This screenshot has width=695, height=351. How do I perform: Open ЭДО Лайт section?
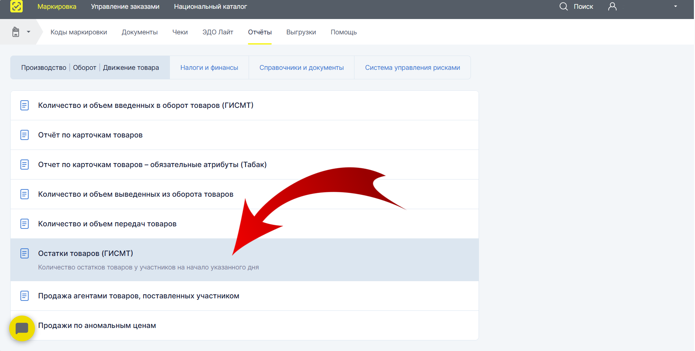pos(218,32)
